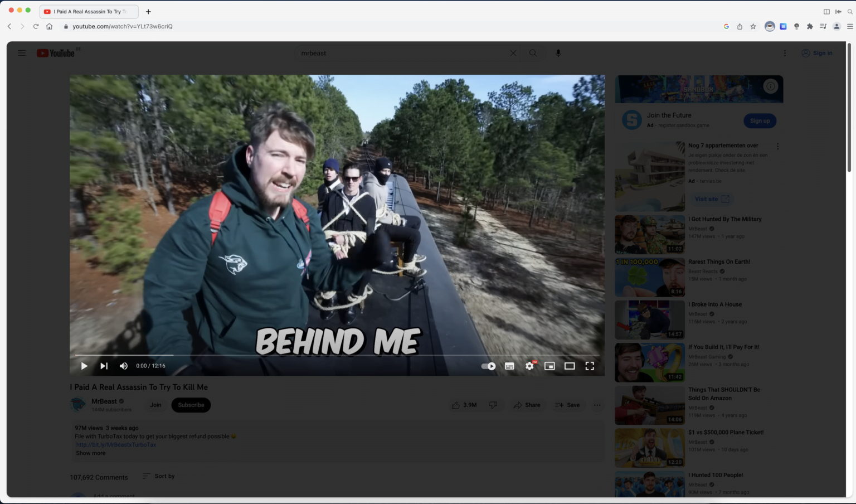Screen dimensions: 856x504
Task: Mute the video volume speaker icon
Action: pos(124,366)
